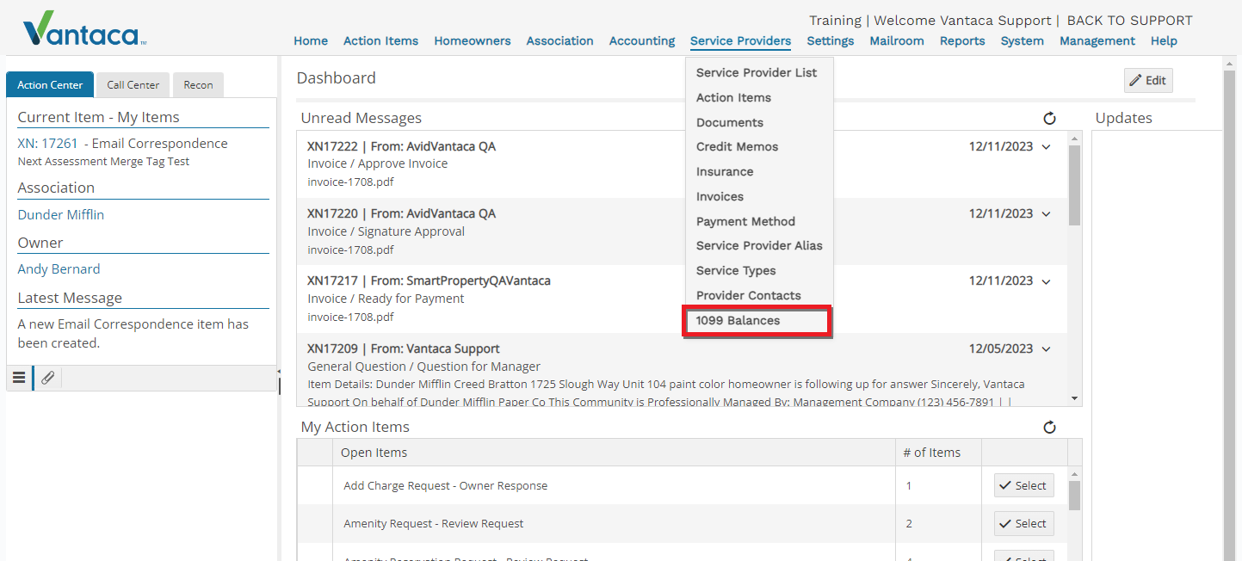Open the Help menu
The width and height of the screenshot is (1242, 561).
click(1164, 40)
